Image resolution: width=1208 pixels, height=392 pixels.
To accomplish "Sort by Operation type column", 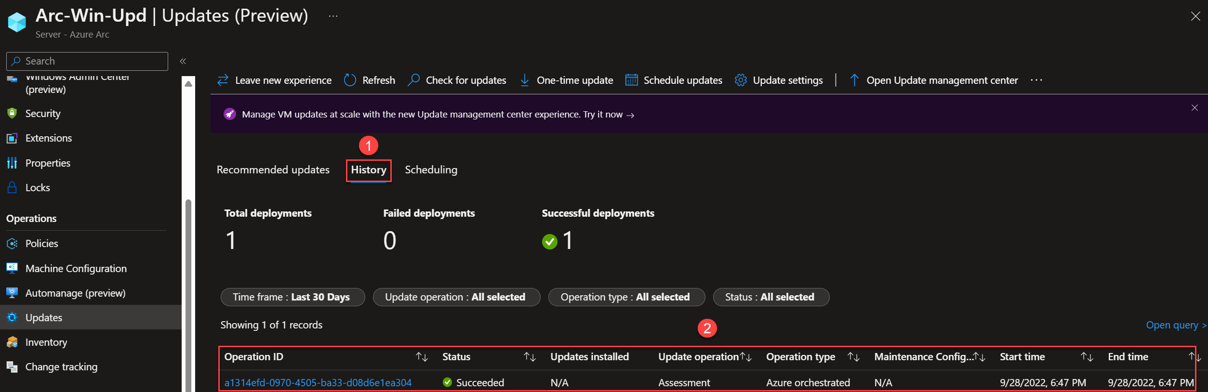I will [853, 357].
